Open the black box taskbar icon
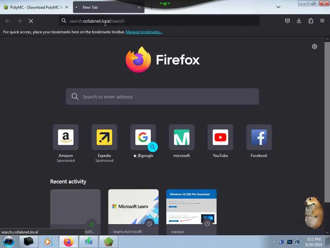330x248 pixels. (29, 242)
